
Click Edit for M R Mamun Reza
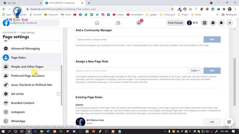tap(212, 122)
